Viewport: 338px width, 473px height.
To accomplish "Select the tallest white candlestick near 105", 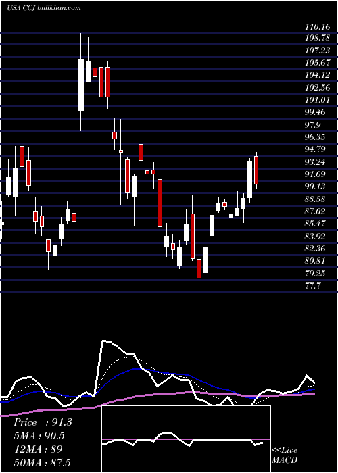I will pyautogui.click(x=81, y=82).
